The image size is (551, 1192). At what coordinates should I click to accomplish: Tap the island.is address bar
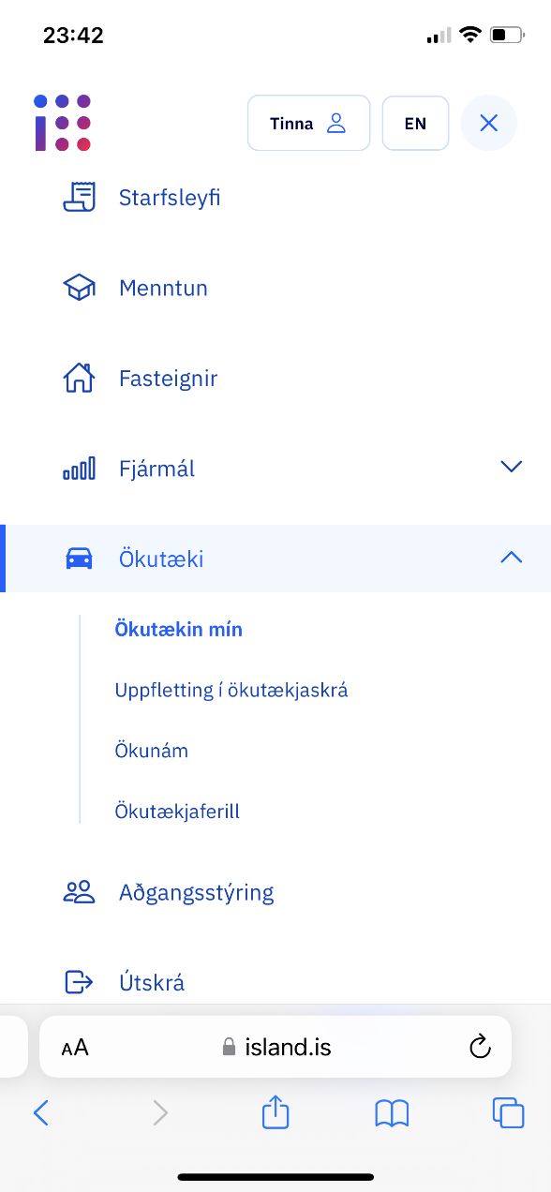tap(275, 1047)
